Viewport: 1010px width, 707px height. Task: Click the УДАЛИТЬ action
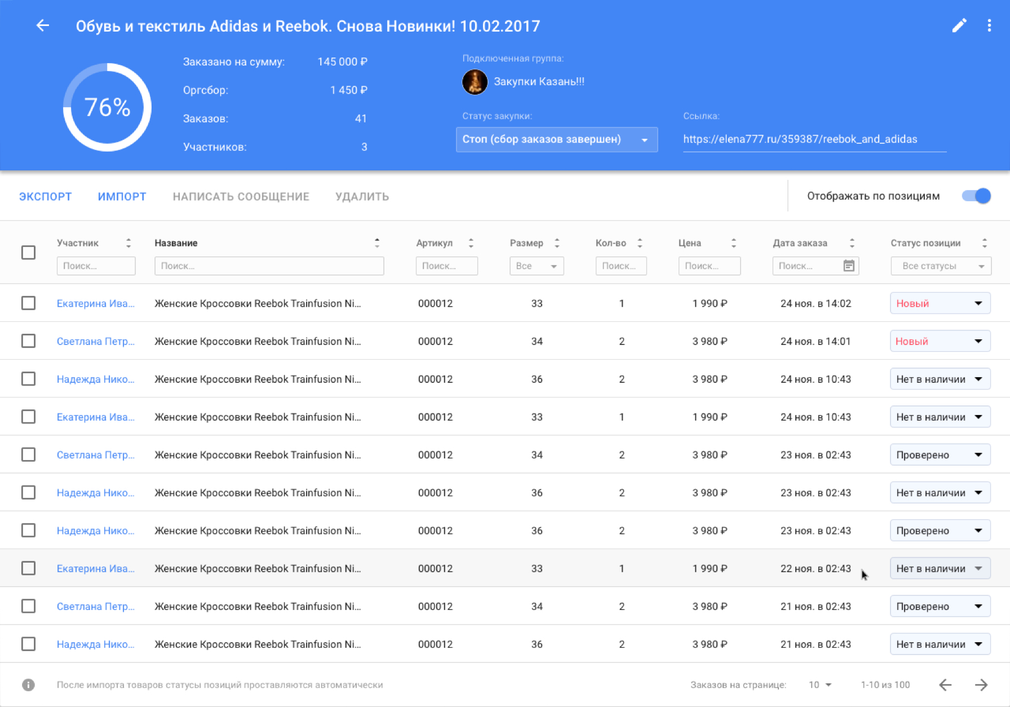click(362, 196)
